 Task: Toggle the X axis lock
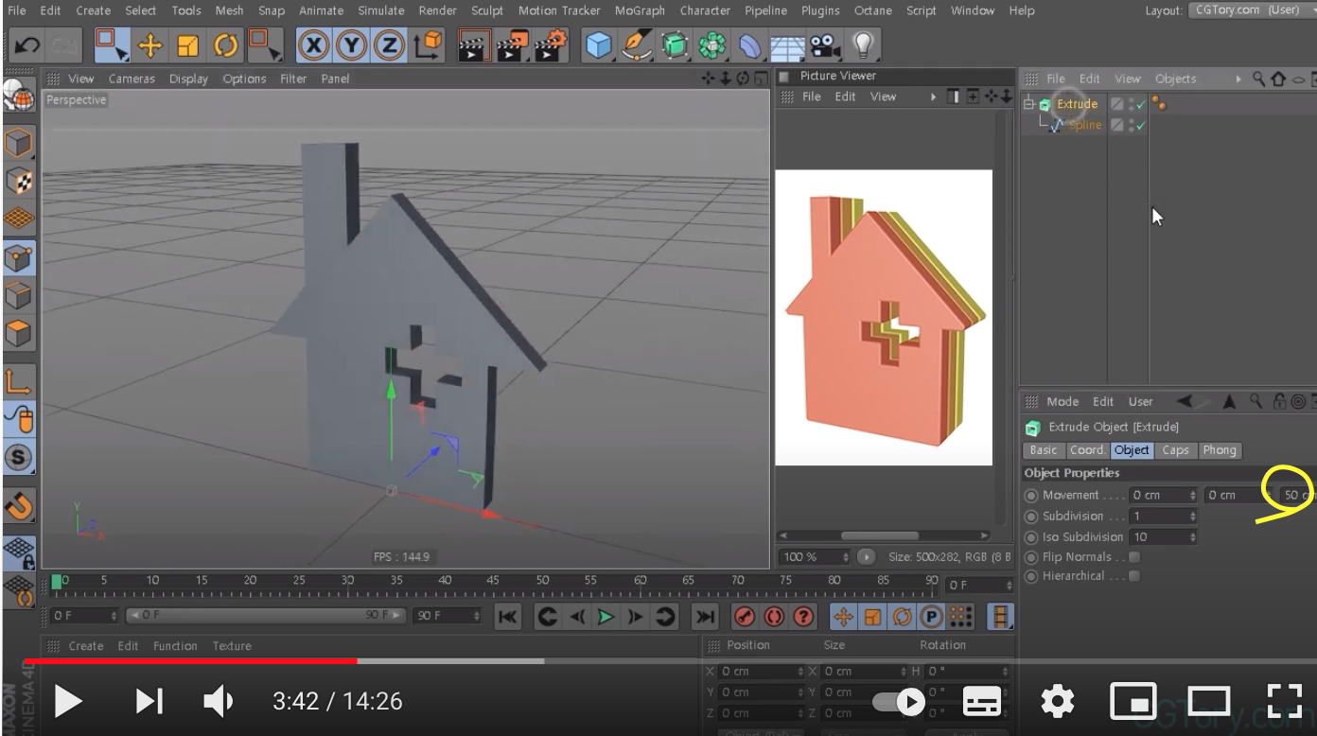[x=314, y=44]
